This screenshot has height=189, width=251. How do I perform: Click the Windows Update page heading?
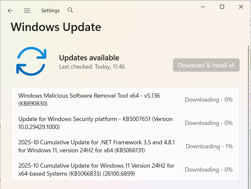click(x=56, y=27)
